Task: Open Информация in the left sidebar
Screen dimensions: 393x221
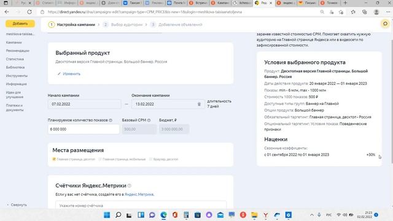Action: pos(17,84)
